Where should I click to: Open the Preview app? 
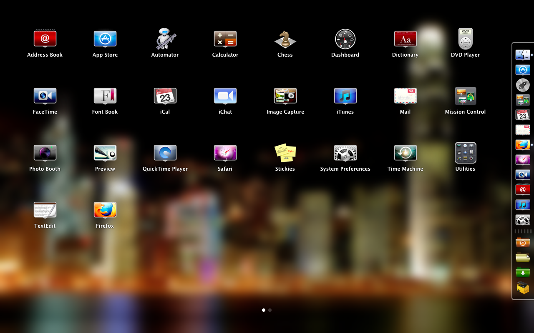(x=105, y=153)
